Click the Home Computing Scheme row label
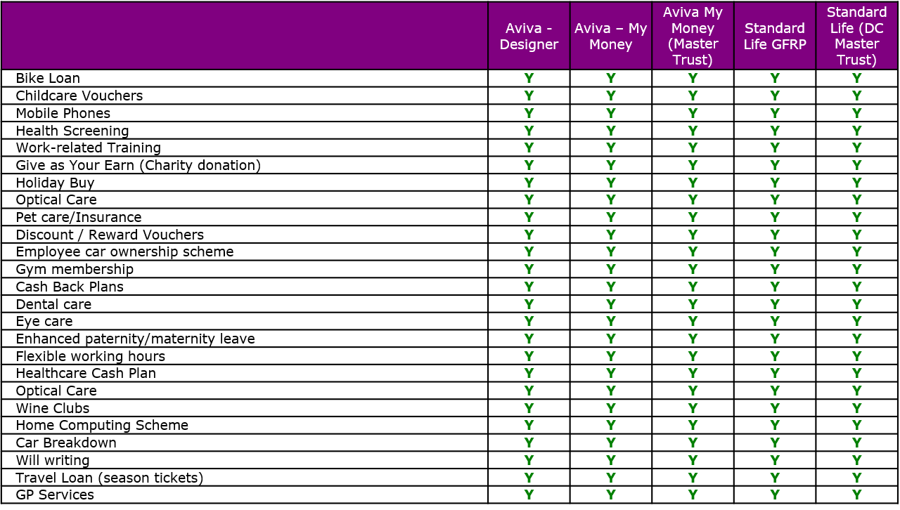Image resolution: width=900 pixels, height=510 pixels. [102, 425]
